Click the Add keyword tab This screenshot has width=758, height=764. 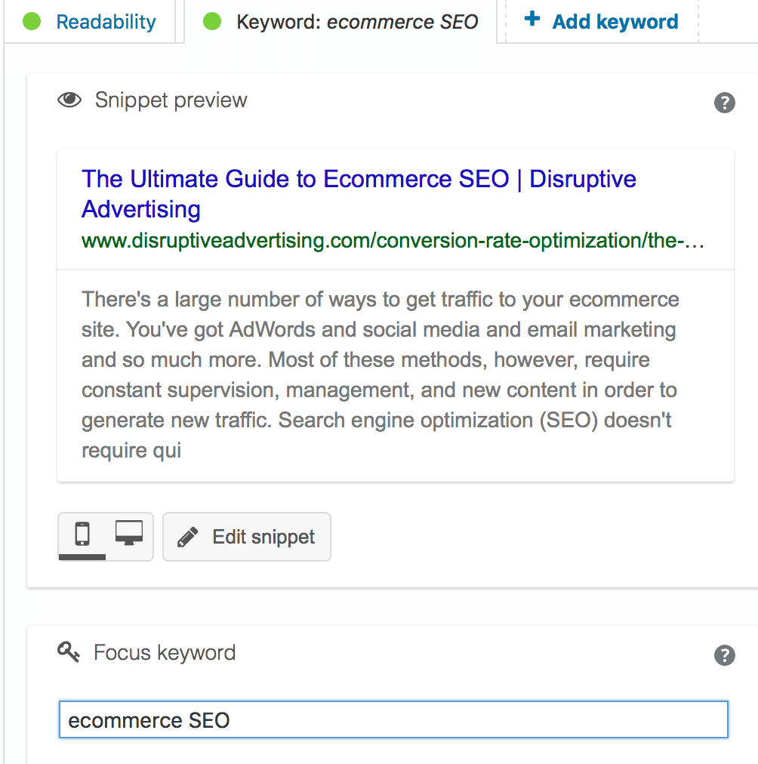pyautogui.click(x=602, y=21)
